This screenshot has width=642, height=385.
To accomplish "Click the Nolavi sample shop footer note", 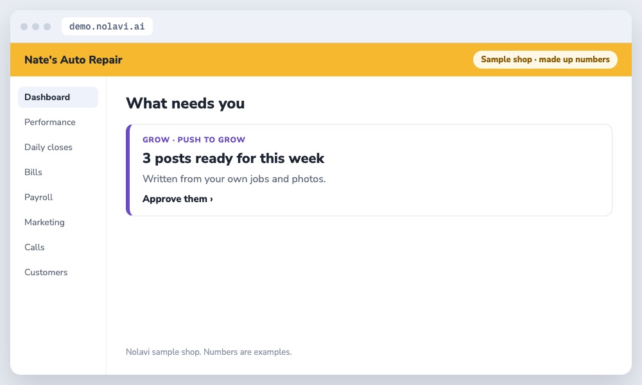I will tap(209, 352).
